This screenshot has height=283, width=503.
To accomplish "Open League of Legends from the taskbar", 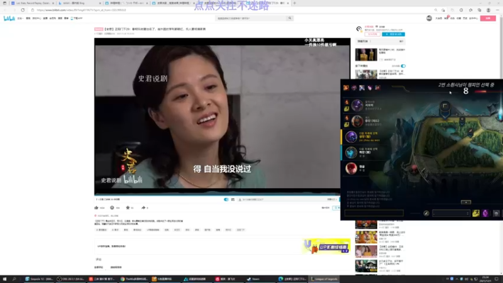I will [324, 279].
